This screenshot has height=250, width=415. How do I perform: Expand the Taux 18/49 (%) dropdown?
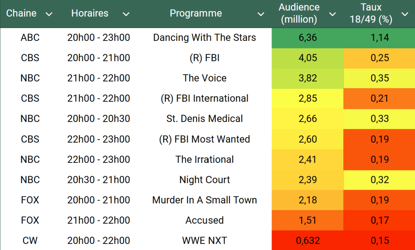[404, 14]
